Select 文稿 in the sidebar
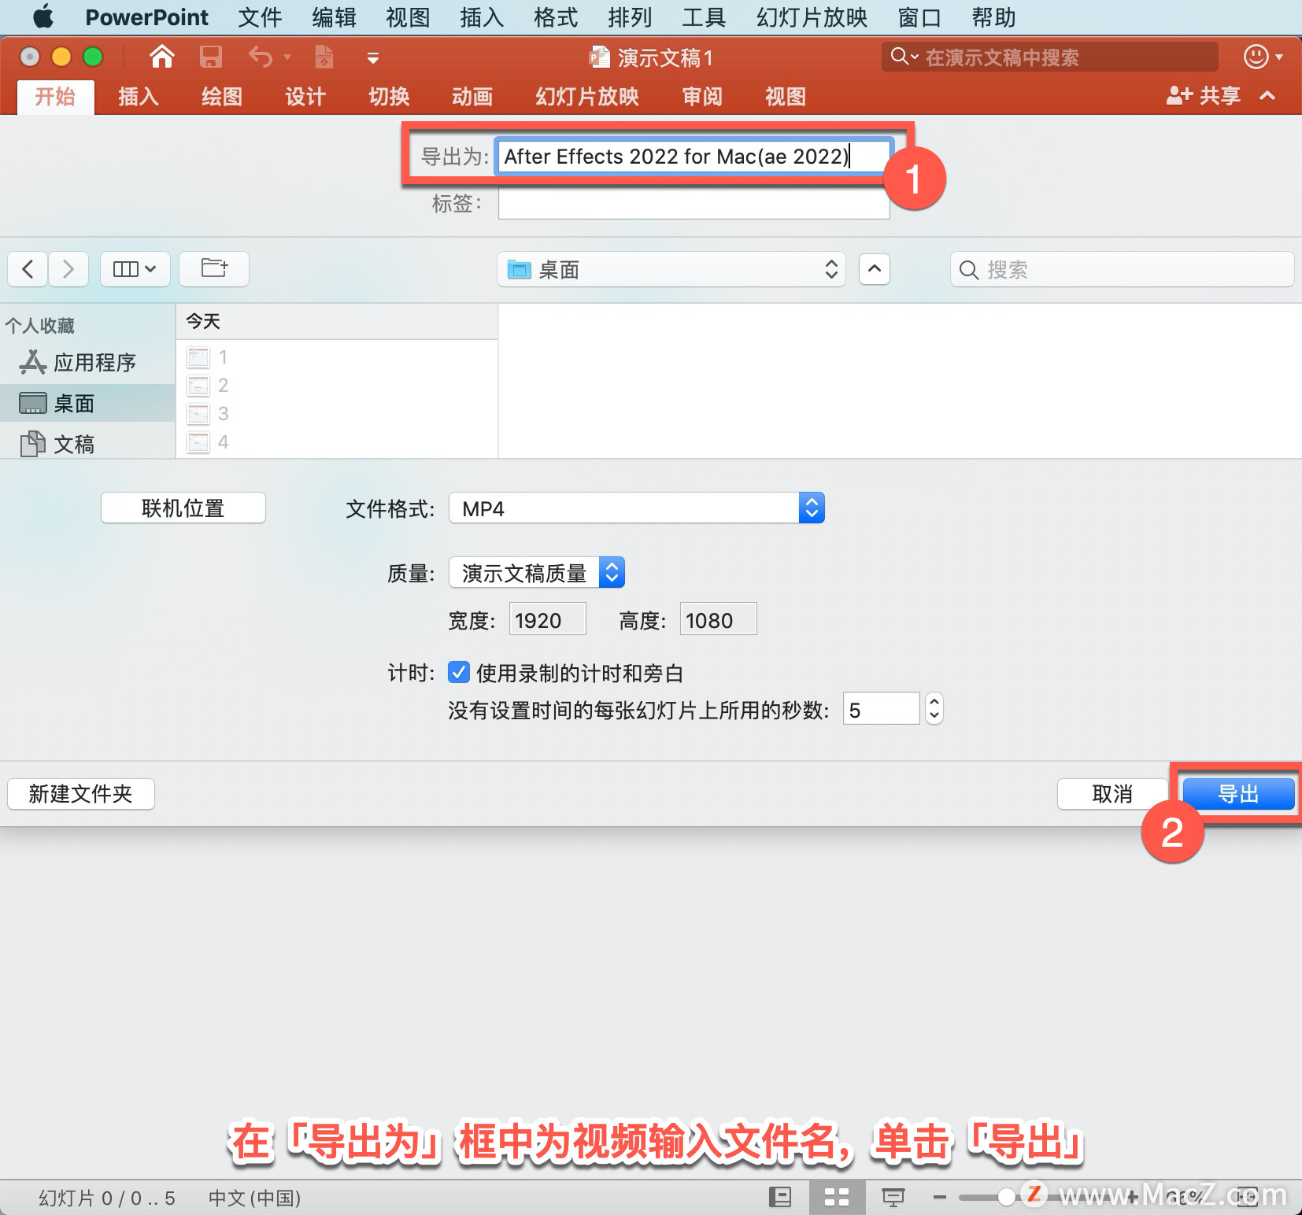The image size is (1302, 1215). [87, 445]
